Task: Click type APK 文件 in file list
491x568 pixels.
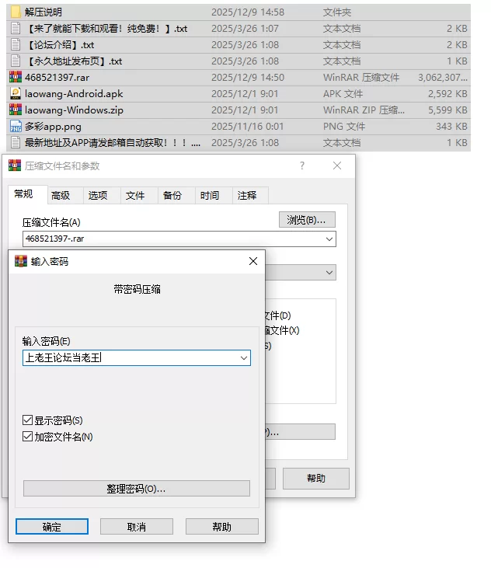Action: pyautogui.click(x=343, y=94)
